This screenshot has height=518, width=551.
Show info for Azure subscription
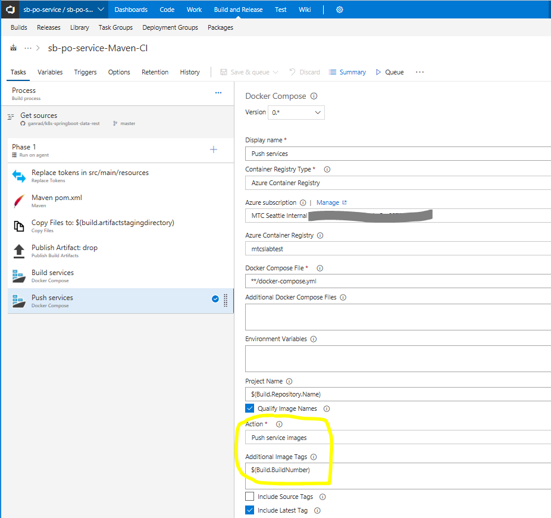point(303,202)
